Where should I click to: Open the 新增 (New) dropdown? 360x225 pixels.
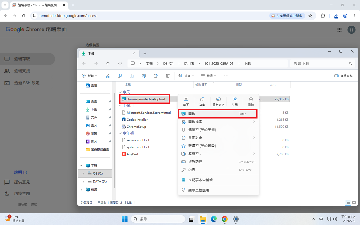pyautogui.click(x=89, y=76)
